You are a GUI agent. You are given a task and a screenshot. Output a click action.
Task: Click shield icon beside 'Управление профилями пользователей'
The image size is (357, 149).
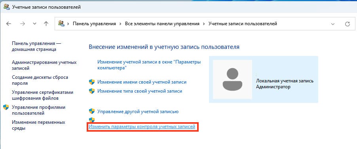[6, 107]
